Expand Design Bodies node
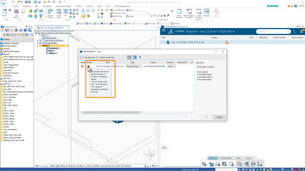Viewport: 305px width, 171px height. [x=37, y=43]
